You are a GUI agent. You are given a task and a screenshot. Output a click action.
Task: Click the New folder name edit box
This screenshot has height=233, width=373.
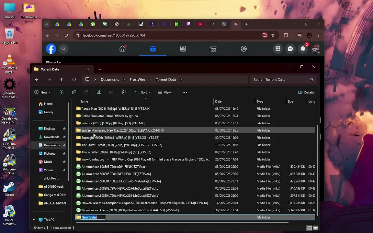point(93,217)
